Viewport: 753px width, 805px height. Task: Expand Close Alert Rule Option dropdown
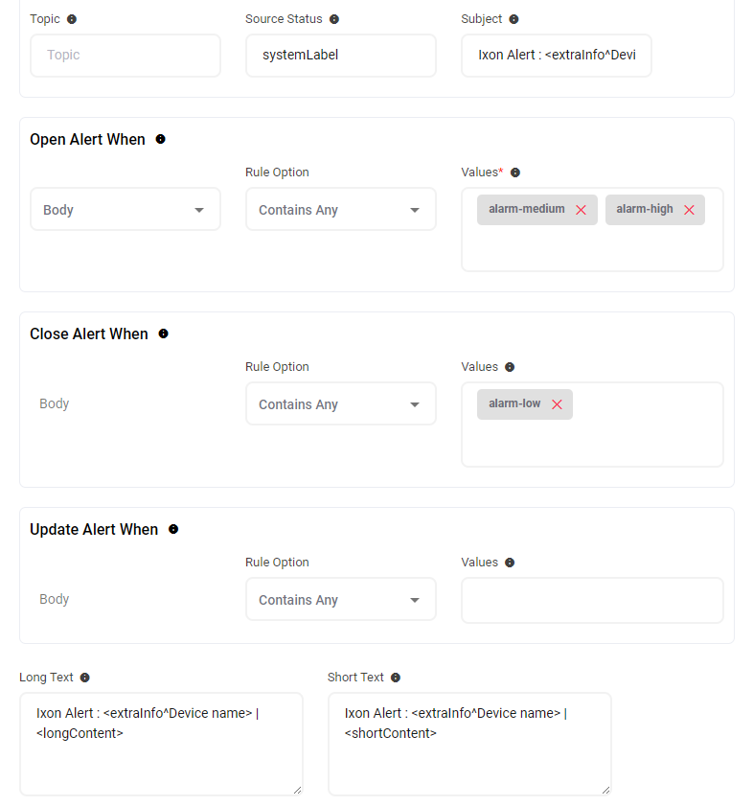pos(340,404)
